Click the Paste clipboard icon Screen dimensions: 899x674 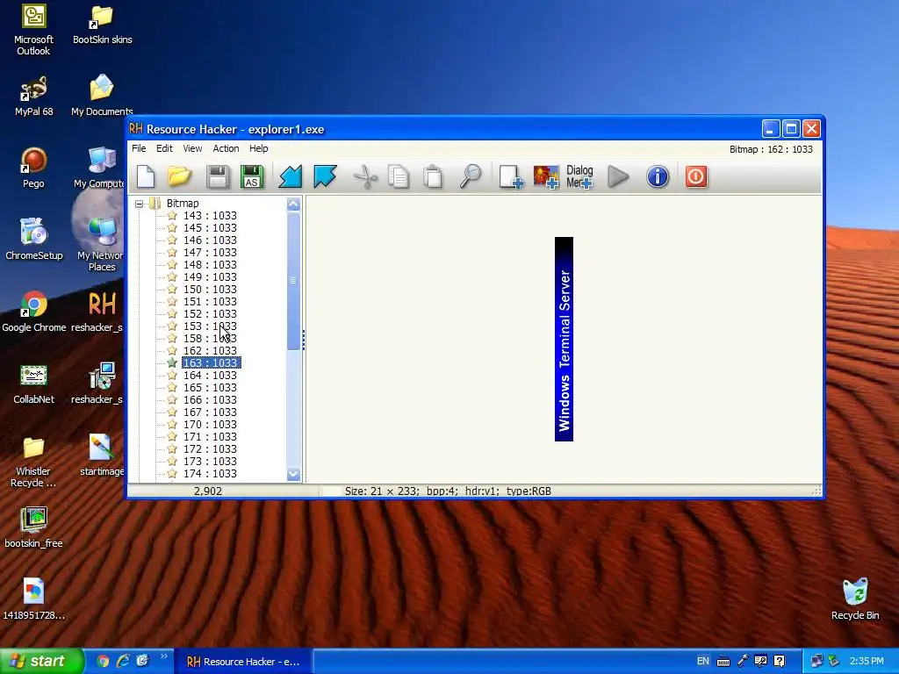point(433,176)
